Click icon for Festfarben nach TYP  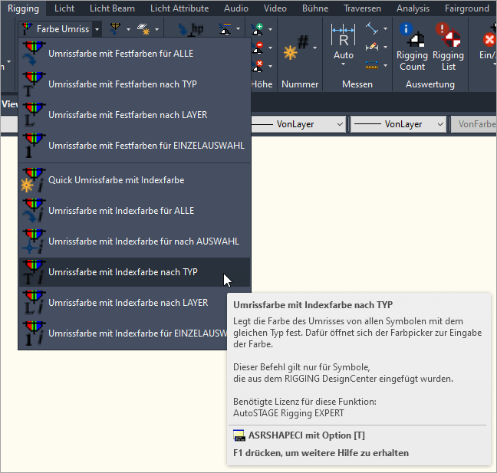click(35, 84)
